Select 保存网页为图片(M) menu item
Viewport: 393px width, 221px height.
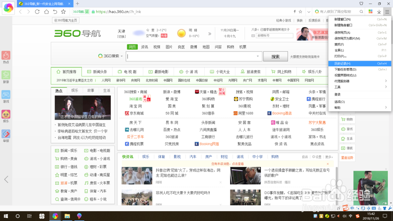[360, 38]
